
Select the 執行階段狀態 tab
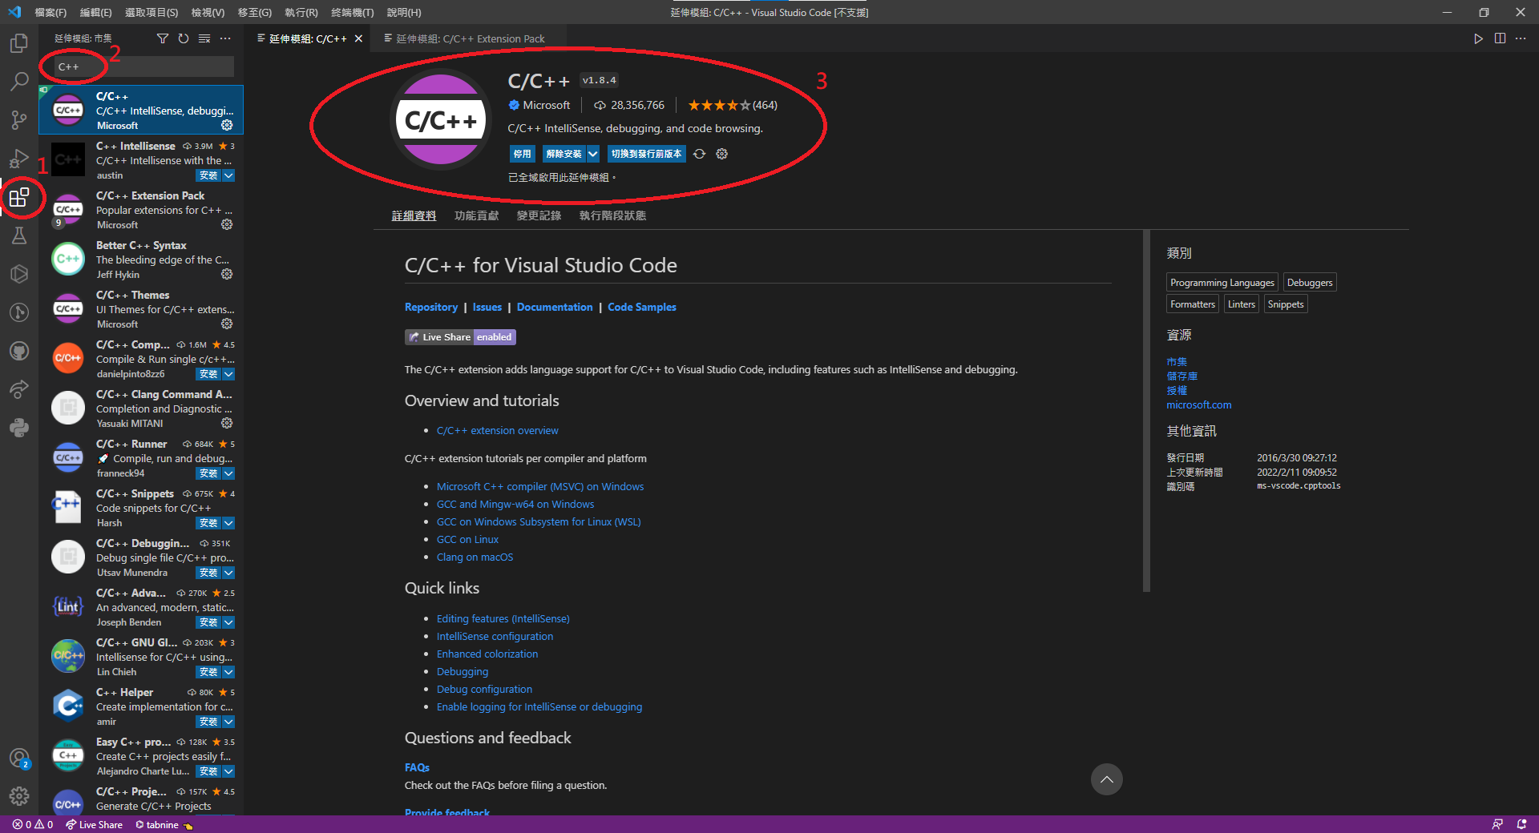pos(612,215)
